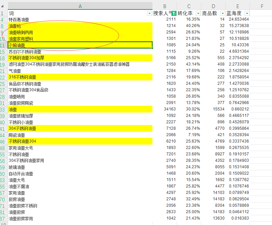Select column D header

(213, 6)
